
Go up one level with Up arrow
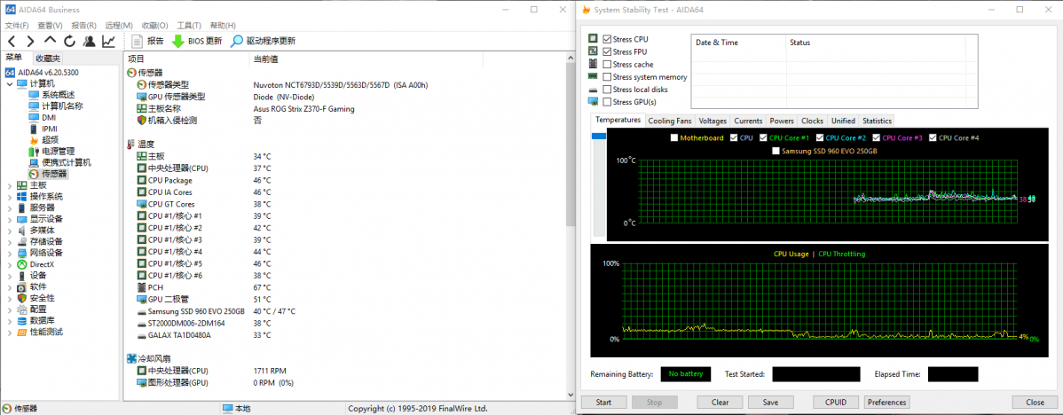tap(50, 41)
